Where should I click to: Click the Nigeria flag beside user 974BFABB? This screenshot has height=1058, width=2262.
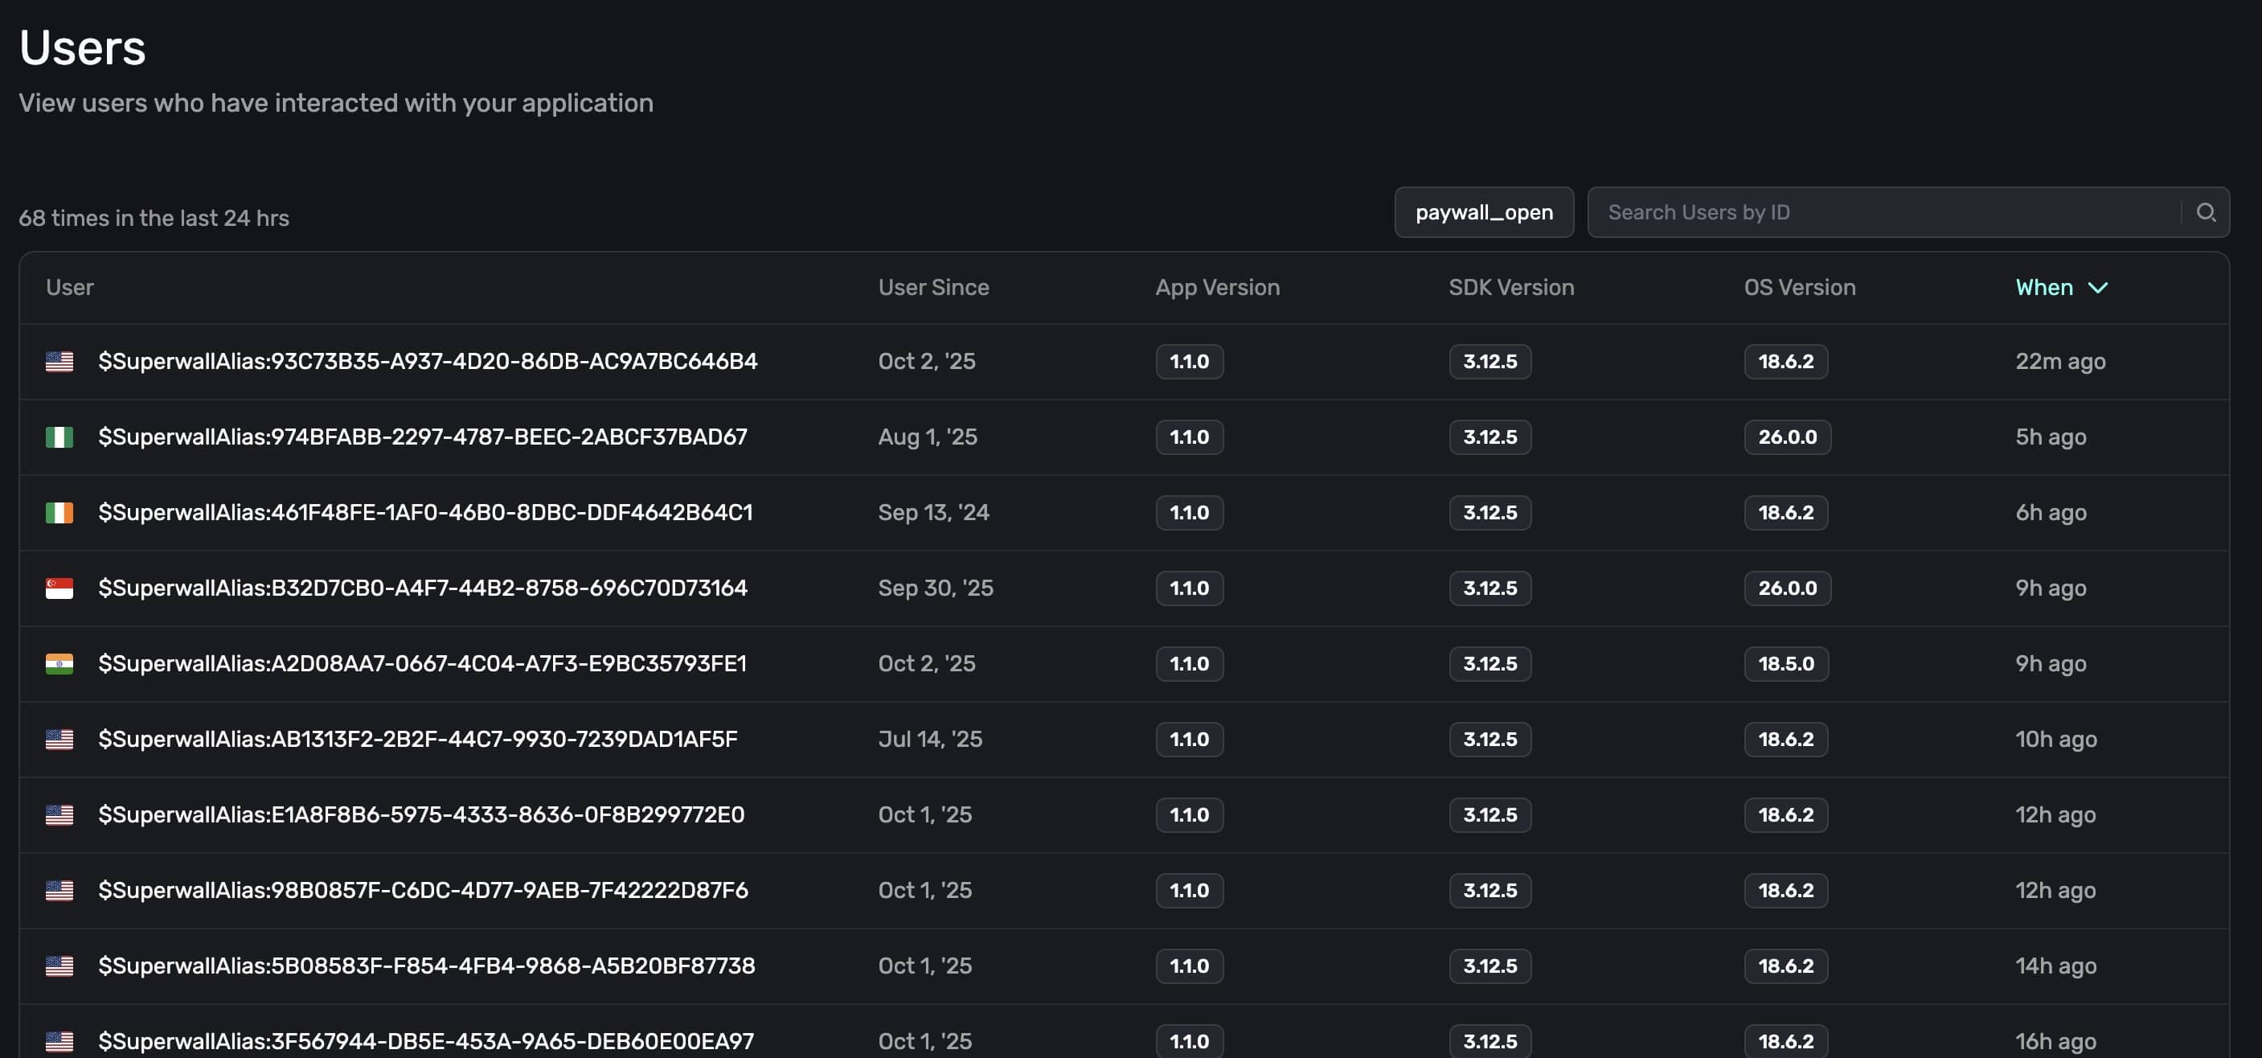click(59, 437)
